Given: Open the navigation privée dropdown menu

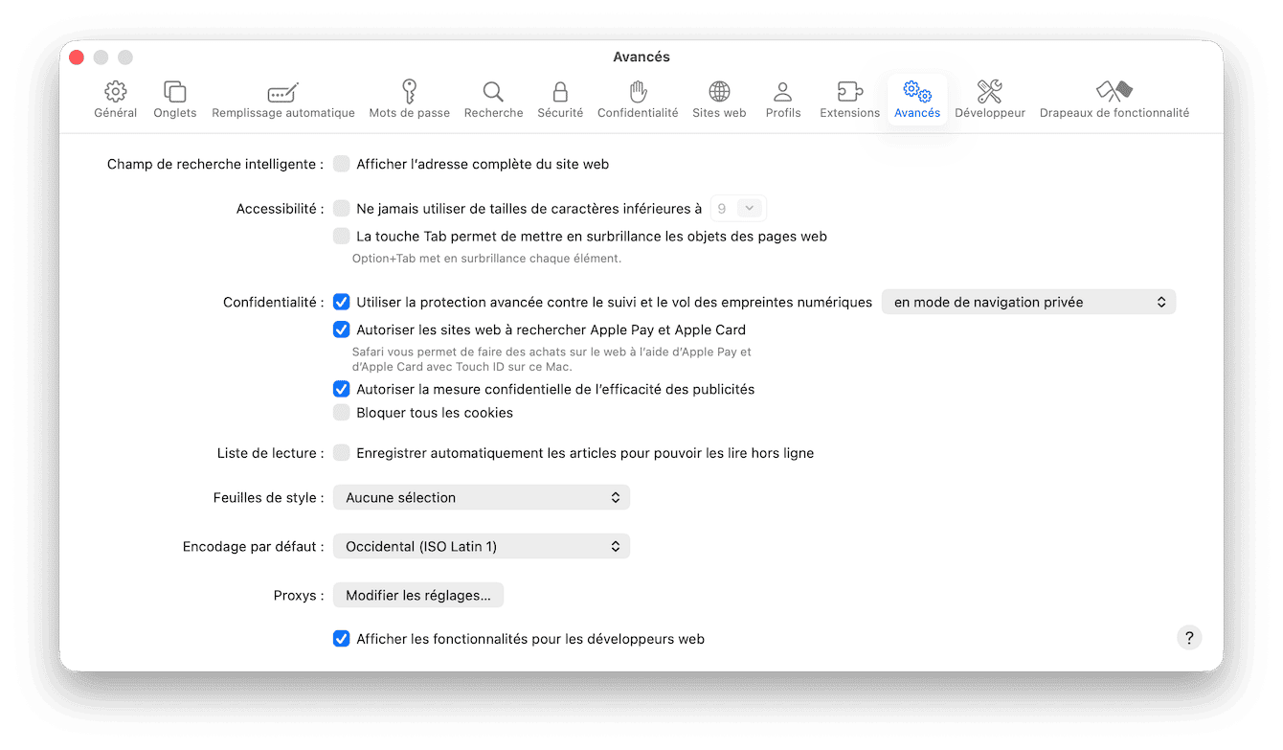Looking at the screenshot, I should 1028,301.
